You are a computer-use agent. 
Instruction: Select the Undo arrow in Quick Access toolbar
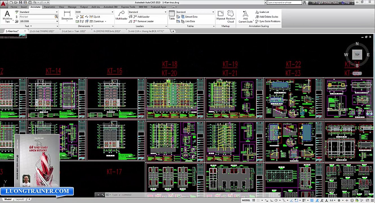[x=35, y=3]
